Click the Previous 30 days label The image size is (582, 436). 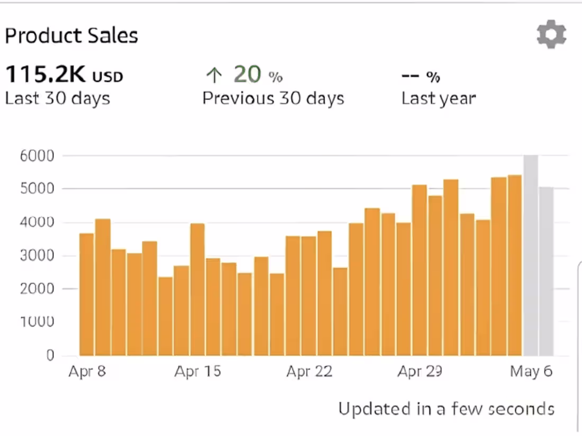coord(273,98)
